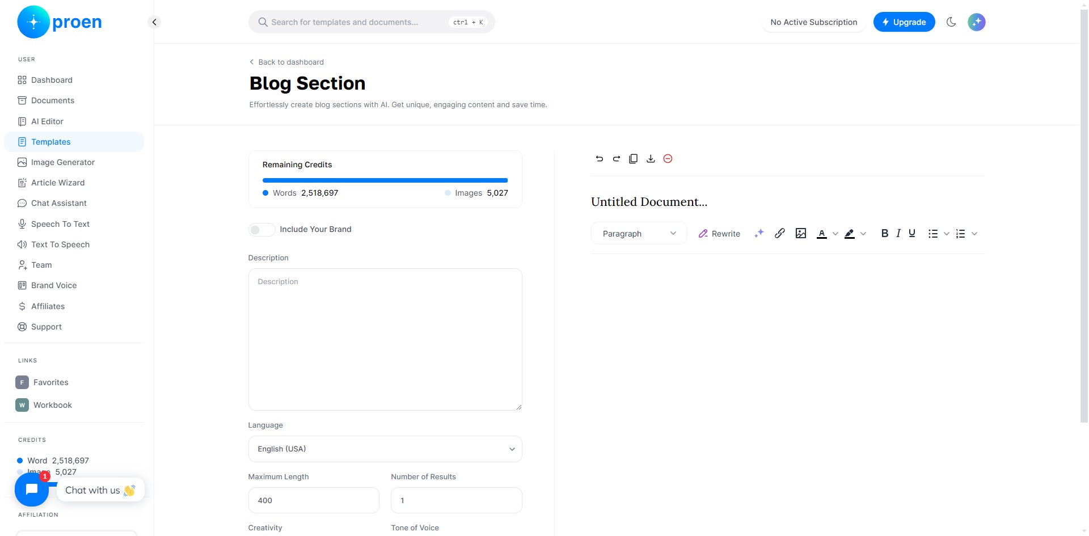Toggle dark mode moon icon
The image size is (1089, 536).
951,22
